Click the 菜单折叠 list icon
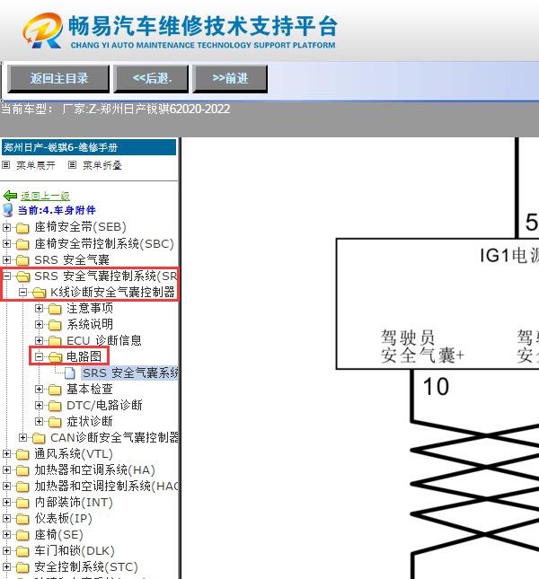539x579 pixels. 73,164
